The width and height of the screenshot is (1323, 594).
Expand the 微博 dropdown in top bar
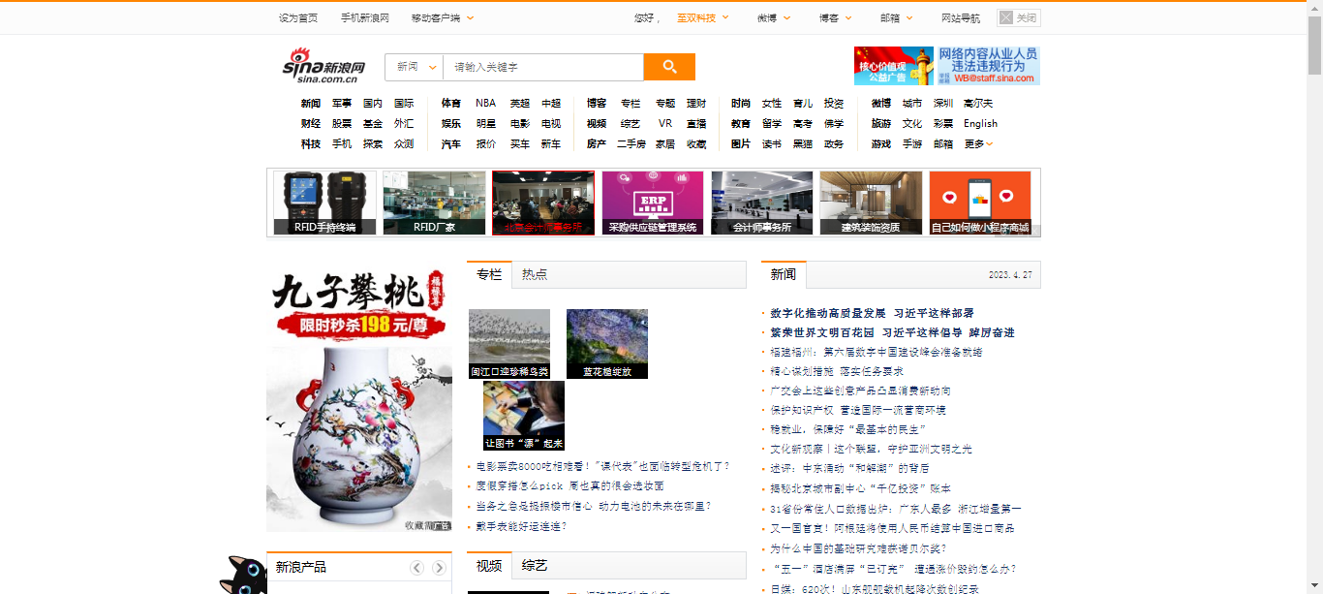point(774,17)
